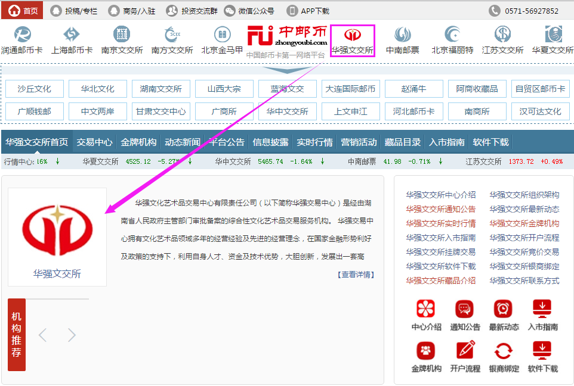Screen dimensions: 574x386
Task: Click the 河北邮币卡 exchange button
Action: (x=414, y=111)
